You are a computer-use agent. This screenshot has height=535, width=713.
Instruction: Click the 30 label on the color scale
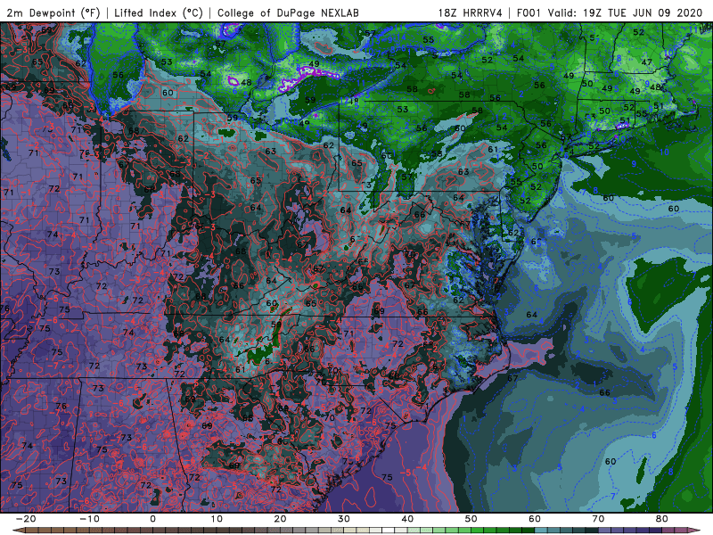pos(344,519)
